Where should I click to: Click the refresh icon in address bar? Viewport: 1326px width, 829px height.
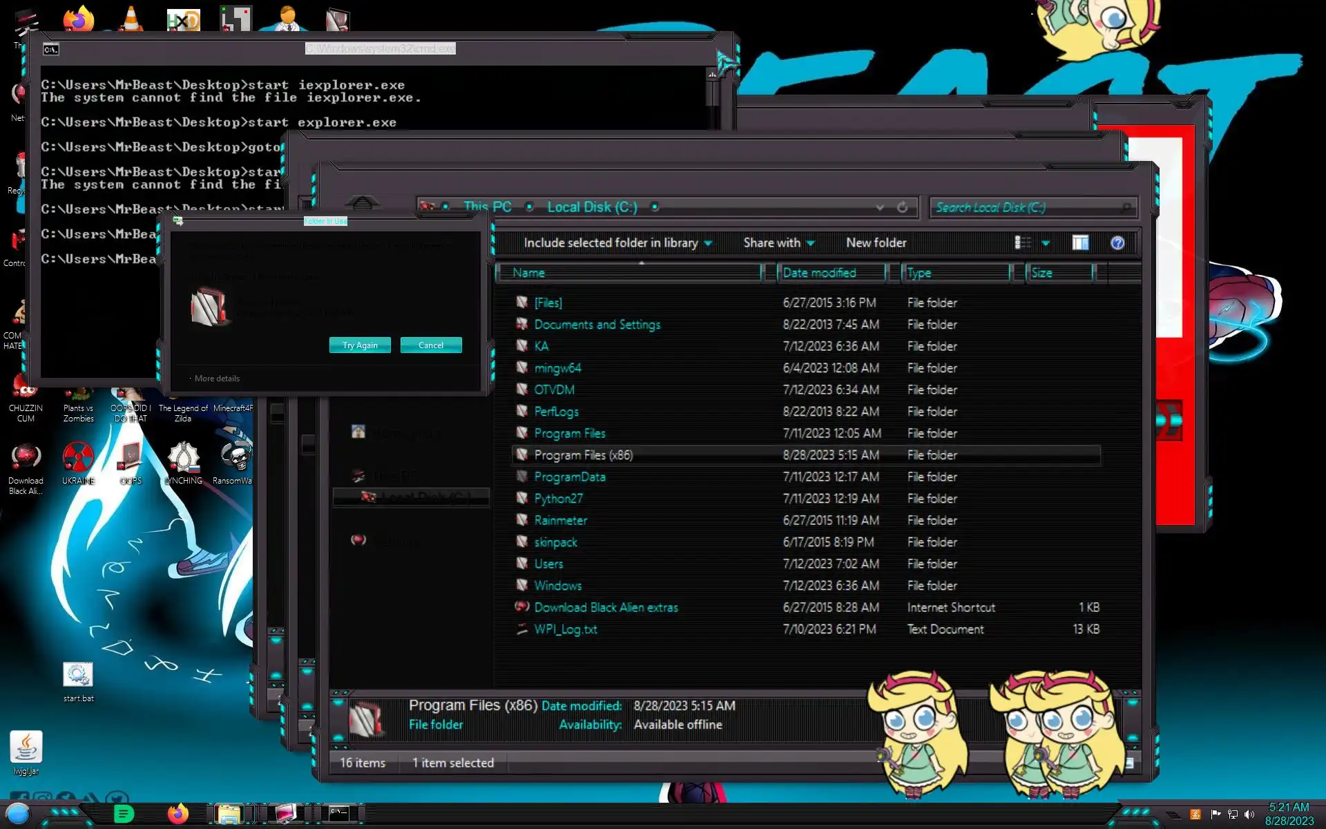[902, 207]
